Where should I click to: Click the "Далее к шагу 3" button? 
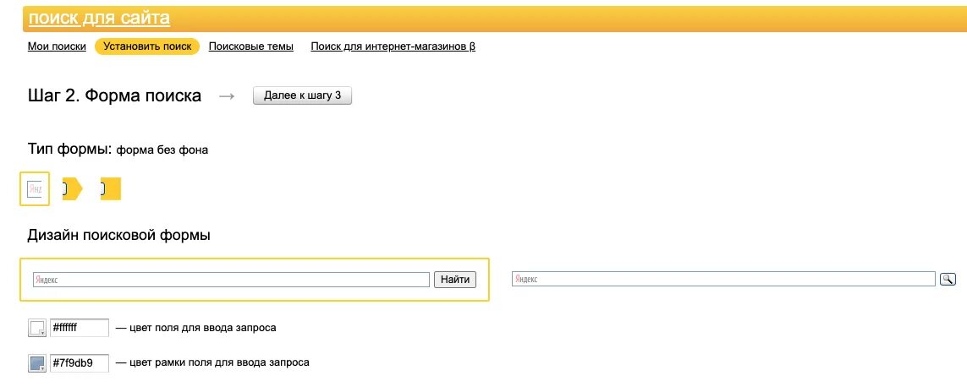click(302, 95)
